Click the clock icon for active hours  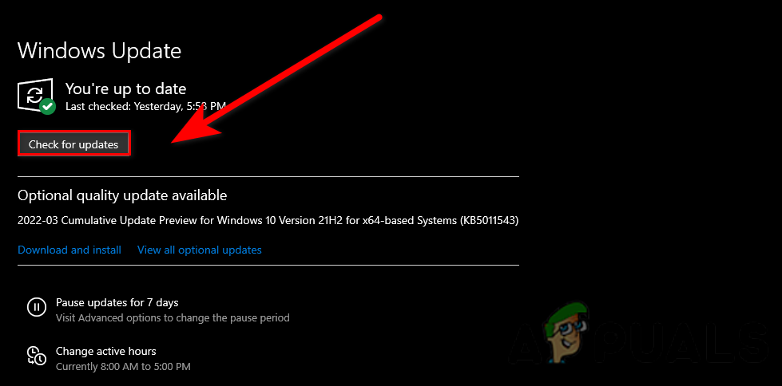pyautogui.click(x=37, y=355)
